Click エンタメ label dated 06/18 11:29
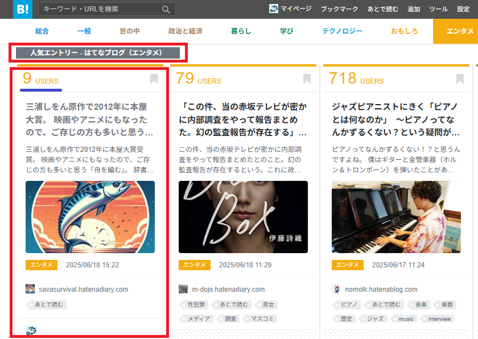 point(195,264)
